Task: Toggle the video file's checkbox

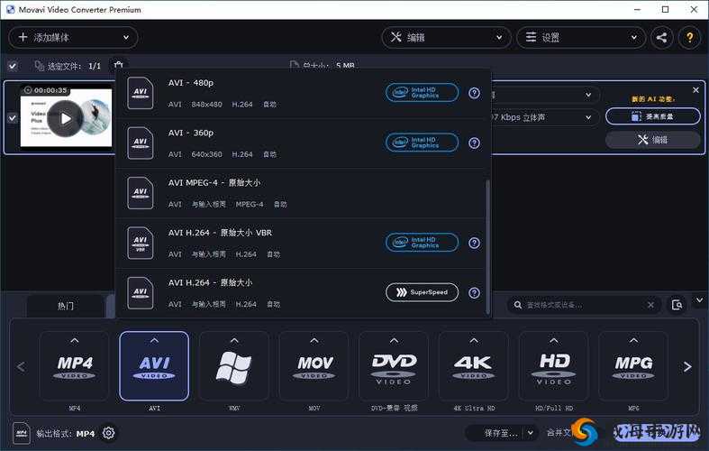Action: click(13, 118)
